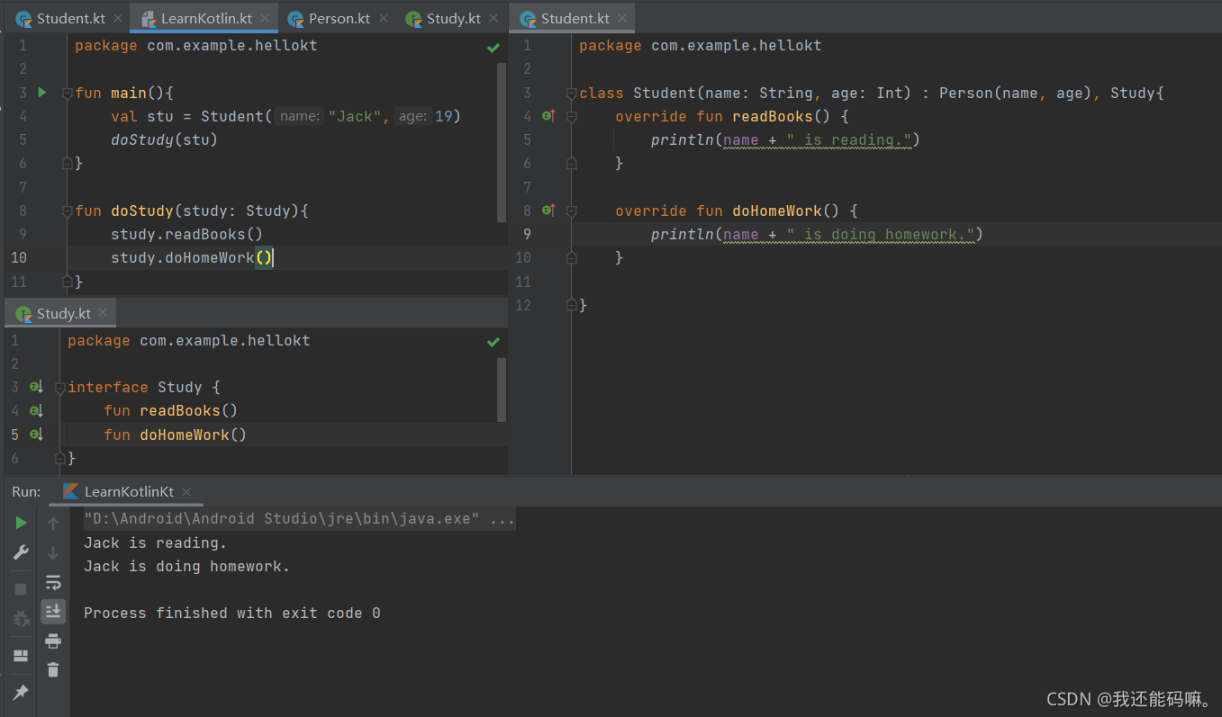Click the override marker beside doHomeWork in Student.kt
The height and width of the screenshot is (717, 1222).
548,211
